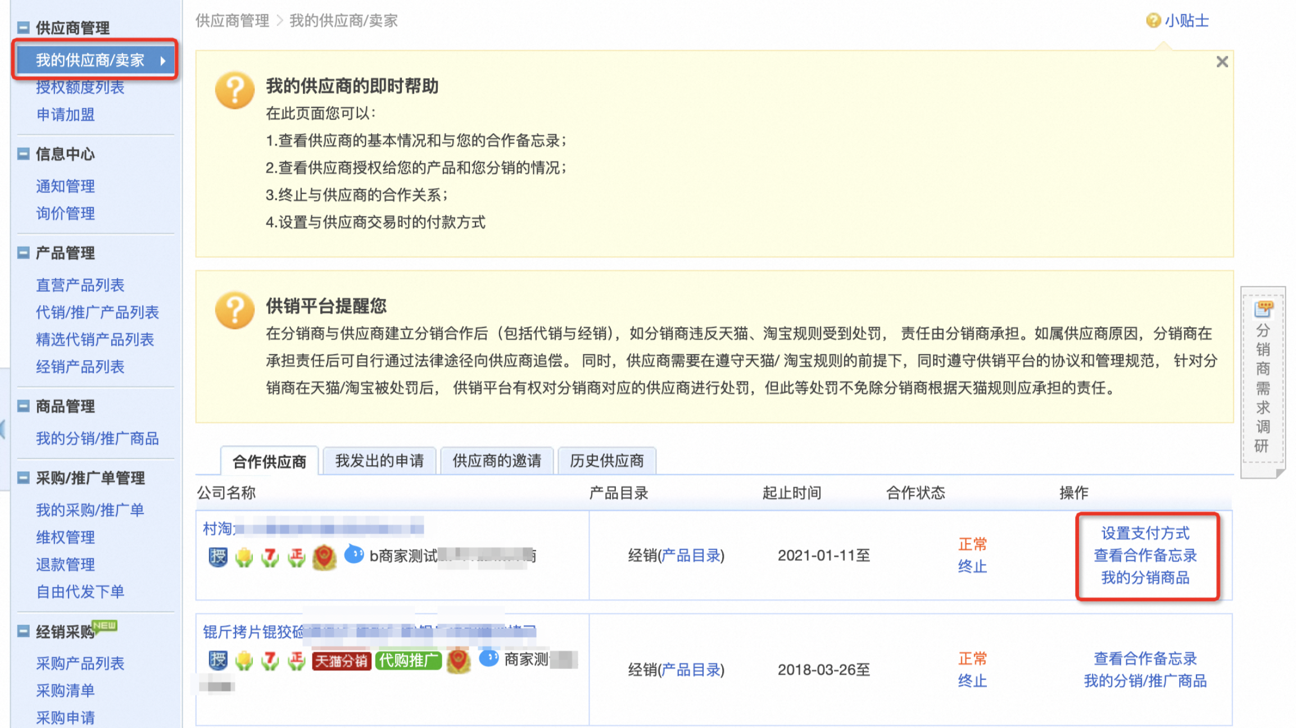Click the 授 authorization badge in 村淘 row
Image resolution: width=1296 pixels, height=728 pixels.
[218, 557]
